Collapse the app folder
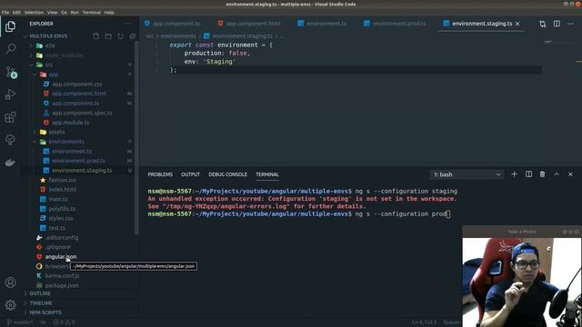The image size is (582, 327). [x=54, y=74]
